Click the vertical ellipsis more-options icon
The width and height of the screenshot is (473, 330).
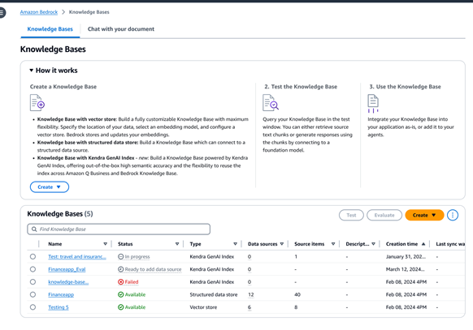tap(453, 215)
